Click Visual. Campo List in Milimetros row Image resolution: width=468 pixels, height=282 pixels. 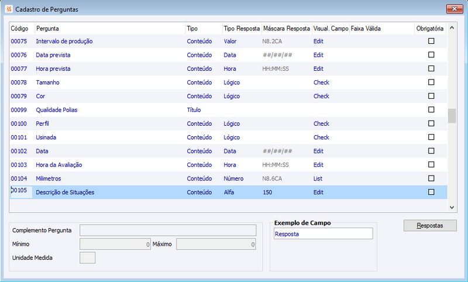point(318,178)
